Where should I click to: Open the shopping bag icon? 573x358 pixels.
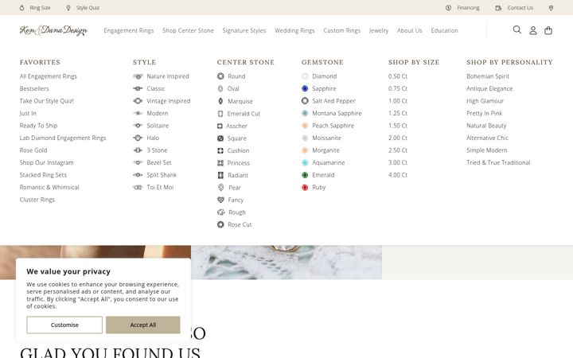548,30
